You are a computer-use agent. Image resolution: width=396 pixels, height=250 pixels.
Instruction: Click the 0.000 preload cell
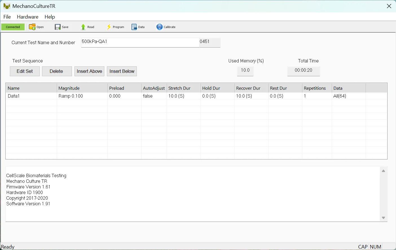124,96
